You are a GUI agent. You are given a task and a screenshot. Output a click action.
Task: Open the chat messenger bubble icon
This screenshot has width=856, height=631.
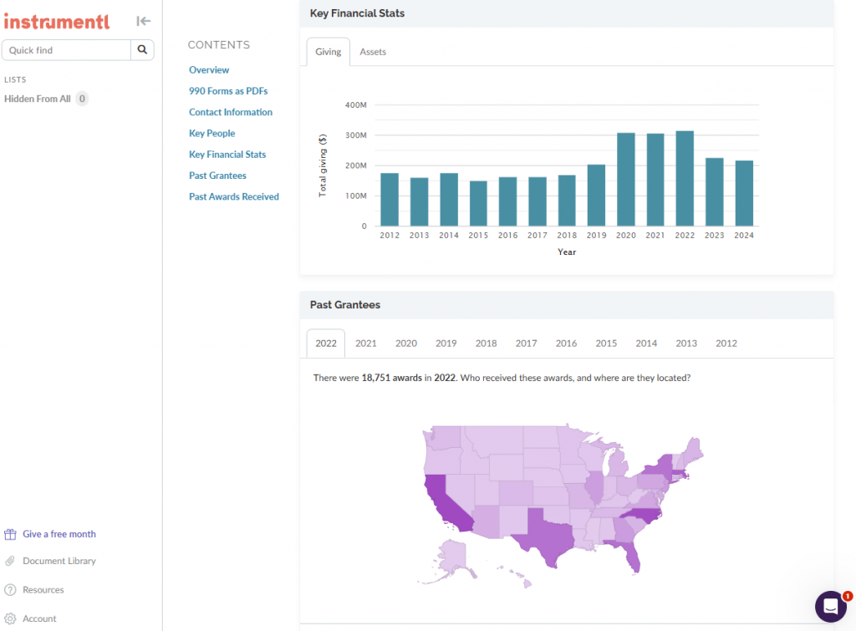pyautogui.click(x=831, y=607)
